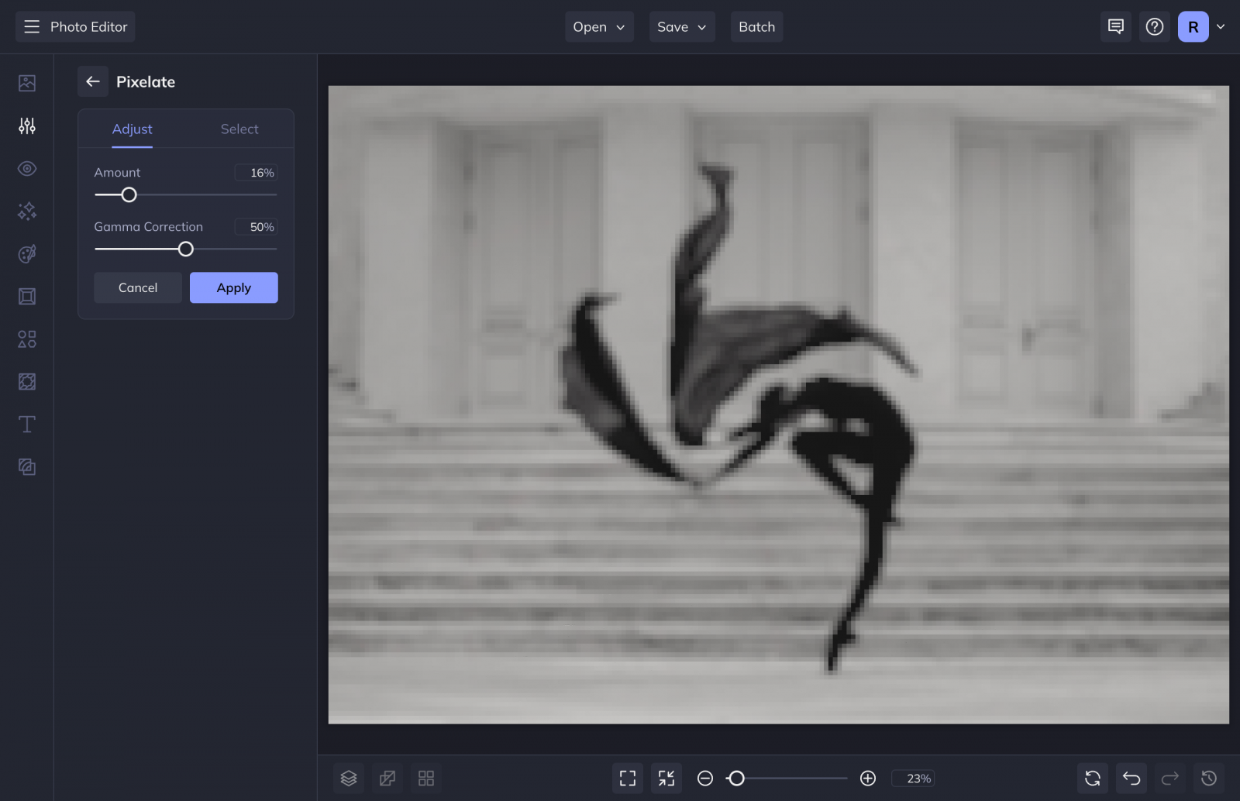1240x801 pixels.
Task: Switch to the Adjust tab
Action: pos(132,129)
